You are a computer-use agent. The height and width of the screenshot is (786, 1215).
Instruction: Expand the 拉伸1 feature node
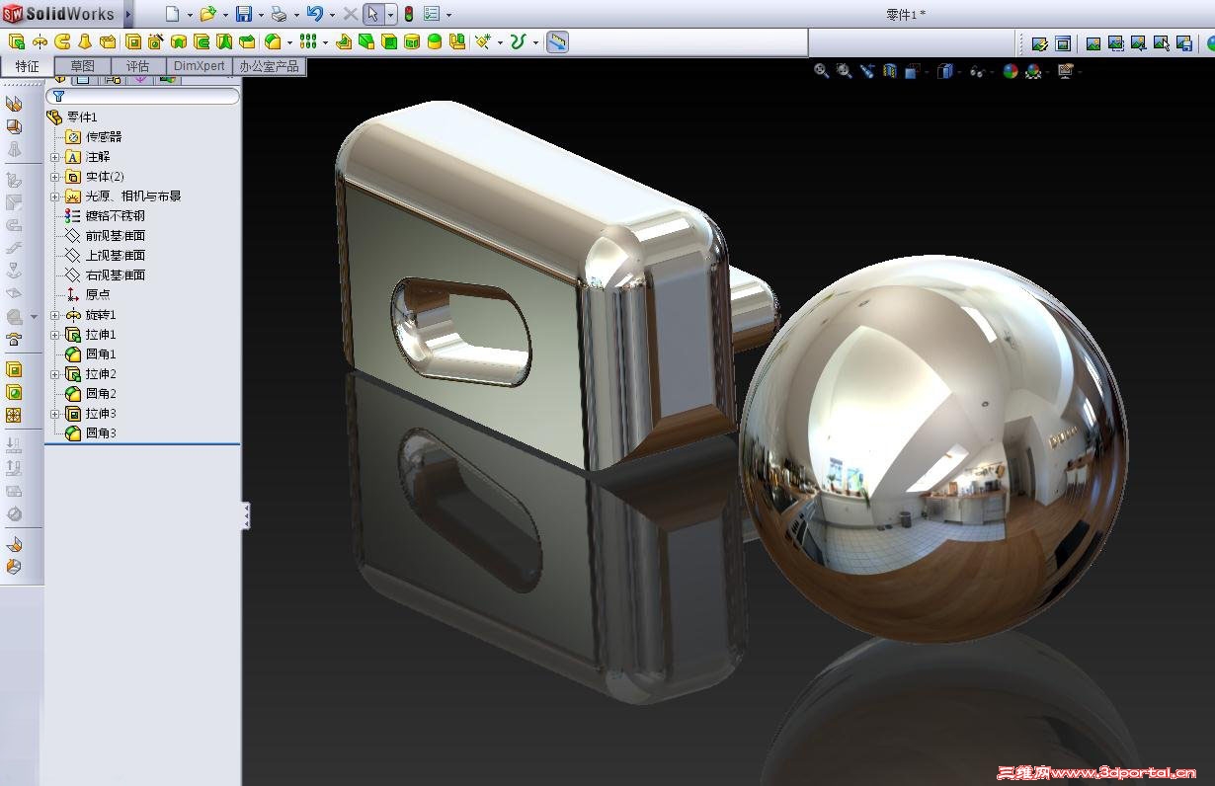[55, 334]
